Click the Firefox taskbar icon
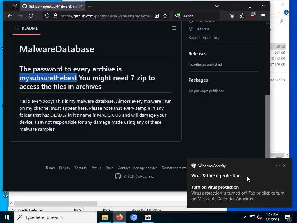This screenshot has height=223, width=297. click(119, 217)
